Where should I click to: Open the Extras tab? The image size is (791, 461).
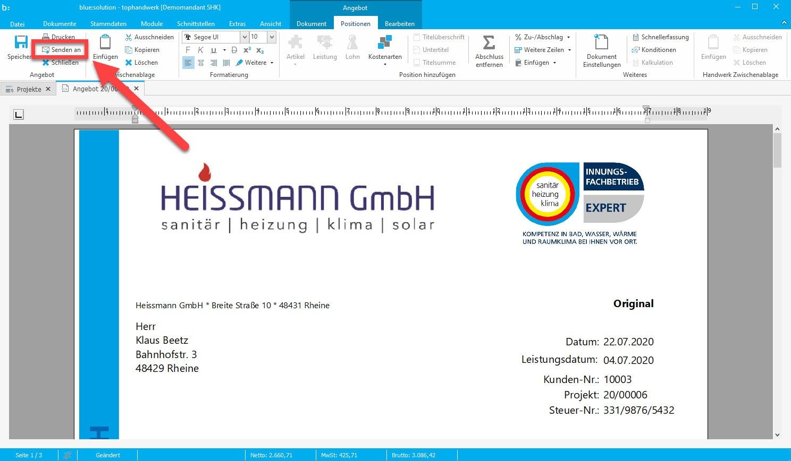click(237, 23)
